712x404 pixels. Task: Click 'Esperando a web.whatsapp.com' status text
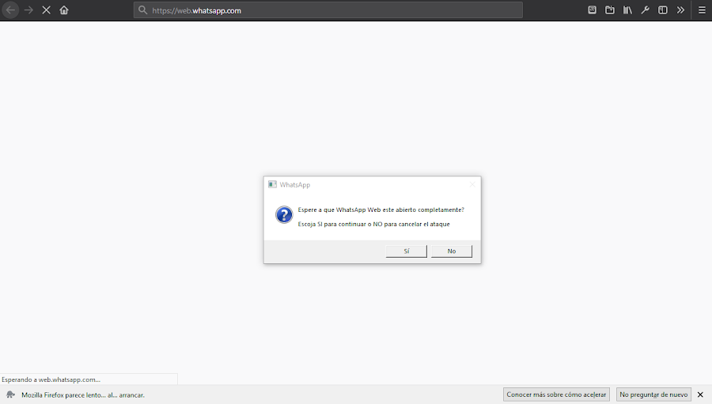point(51,379)
